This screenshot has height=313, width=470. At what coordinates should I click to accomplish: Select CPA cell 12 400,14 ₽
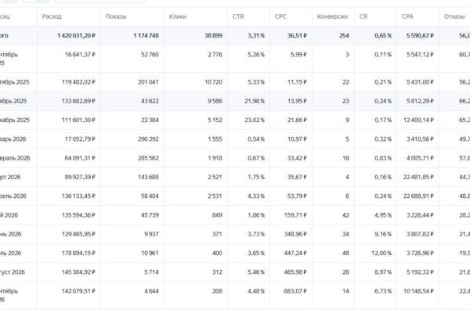coord(418,120)
